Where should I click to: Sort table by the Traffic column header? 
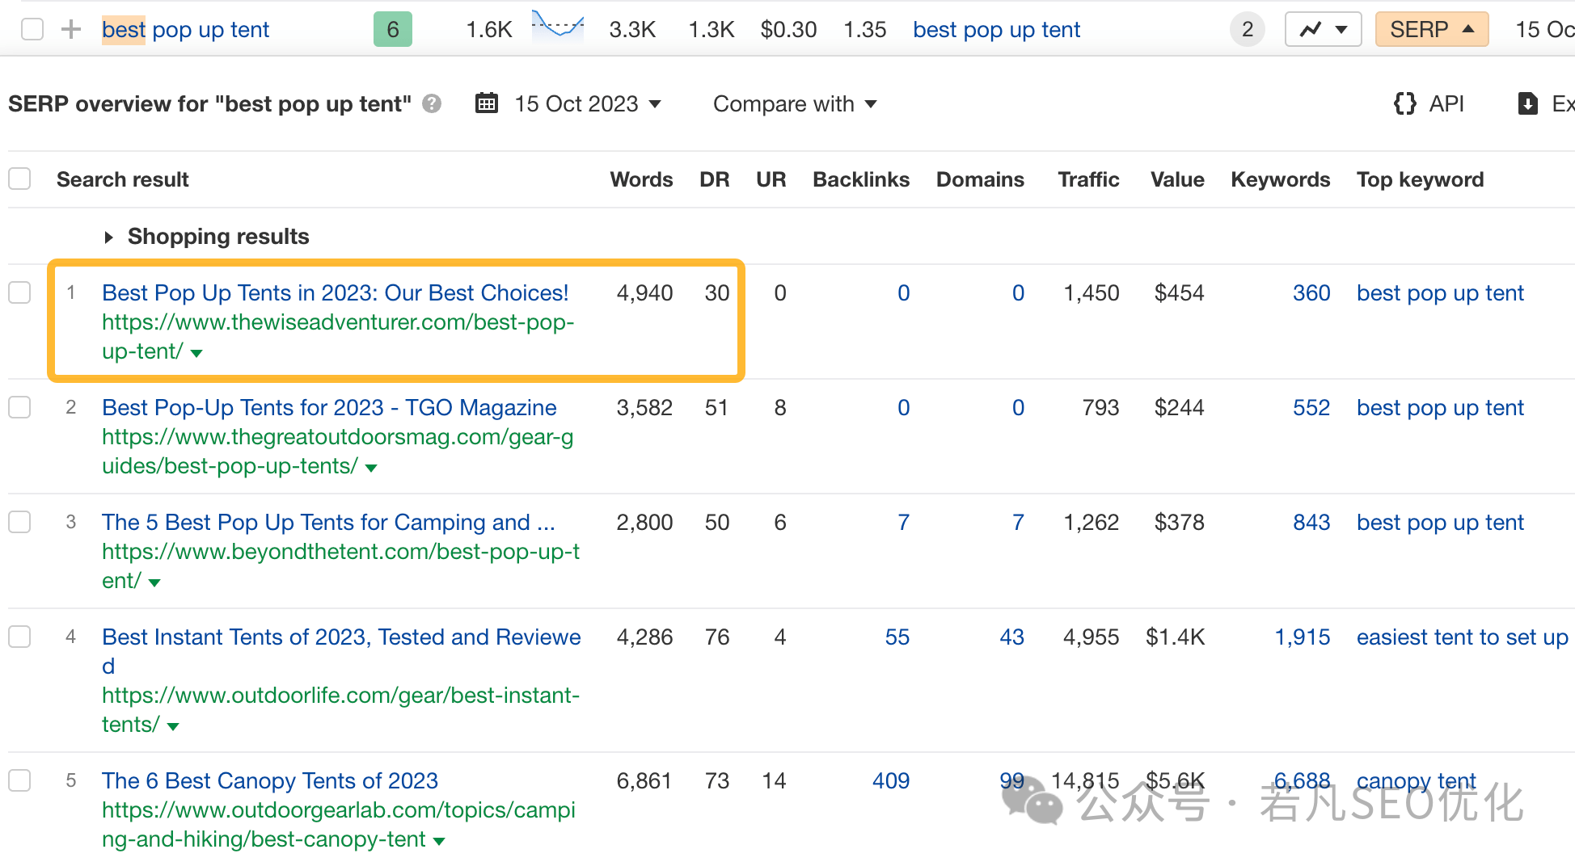[1088, 179]
